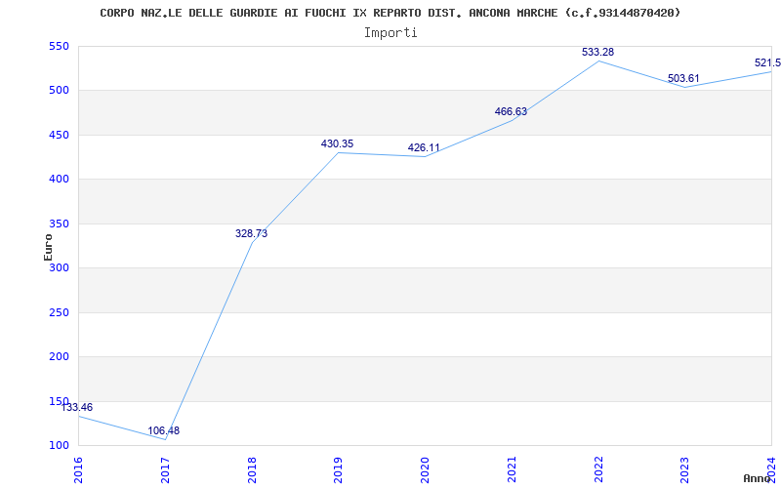Click the x-axis year 2020
This screenshot has height=488, width=781.
tap(425, 470)
